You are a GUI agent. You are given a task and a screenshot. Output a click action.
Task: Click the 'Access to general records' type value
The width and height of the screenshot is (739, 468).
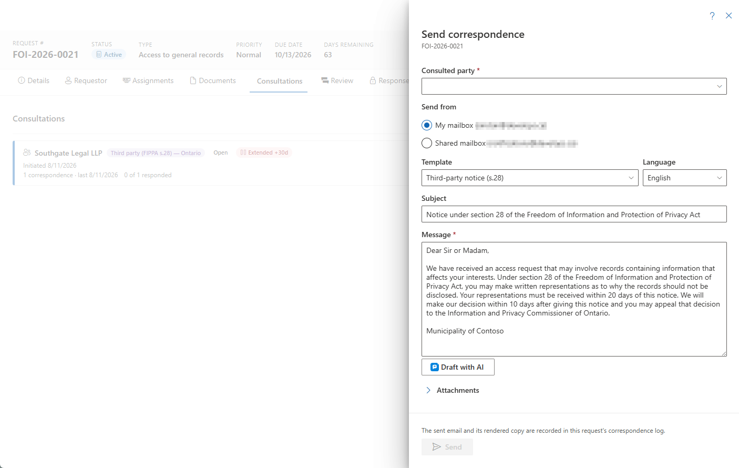coord(181,55)
